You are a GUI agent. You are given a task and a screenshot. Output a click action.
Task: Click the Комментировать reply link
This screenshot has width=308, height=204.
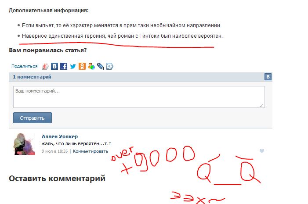(91, 151)
